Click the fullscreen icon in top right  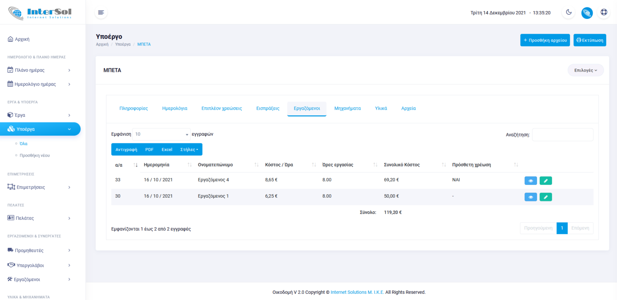click(604, 12)
